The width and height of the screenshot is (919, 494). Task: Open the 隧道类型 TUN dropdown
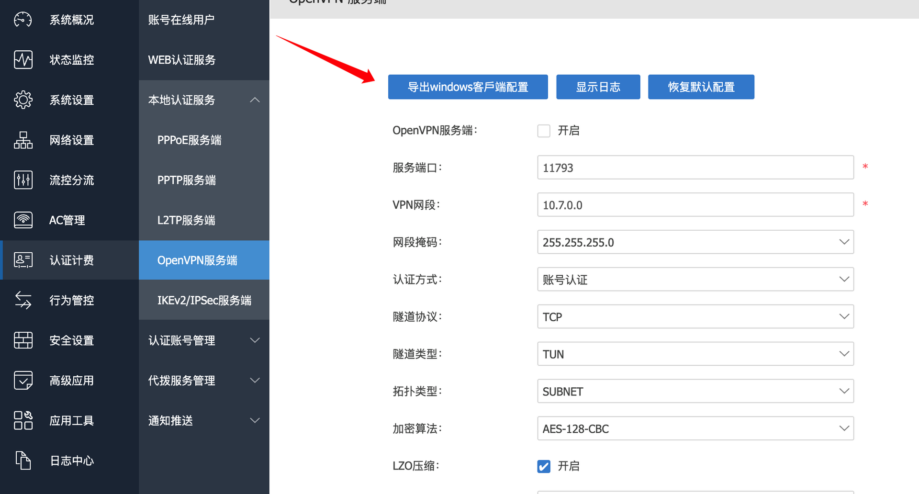[695, 354]
